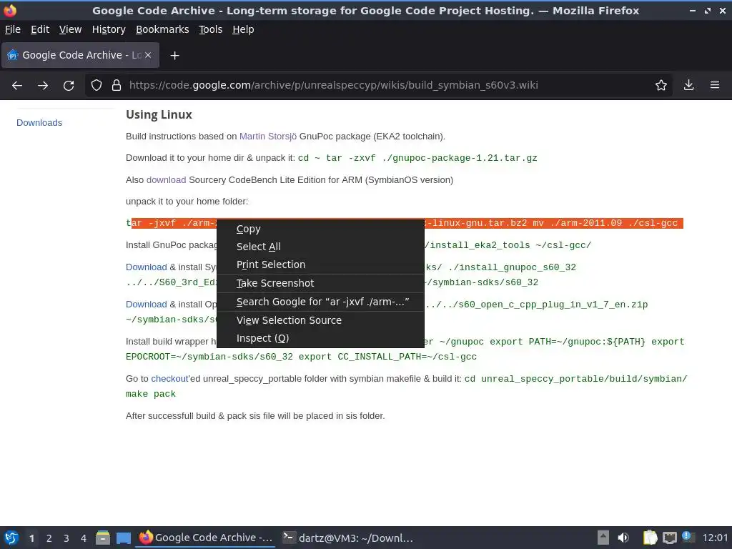Open the removable media eject tray icon

click(603, 538)
